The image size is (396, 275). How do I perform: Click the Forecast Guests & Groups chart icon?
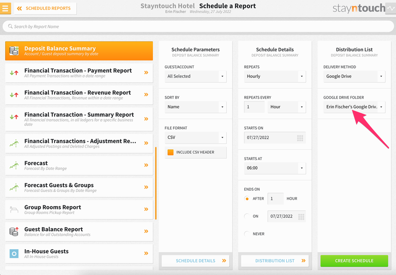(14, 187)
